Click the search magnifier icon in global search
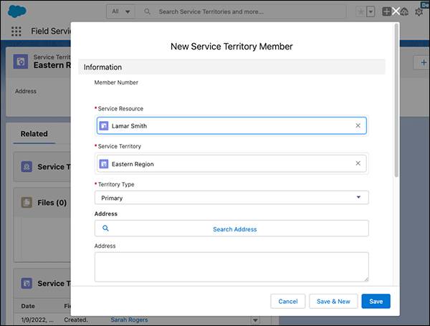The width and height of the screenshot is (430, 326). pyautogui.click(x=147, y=11)
